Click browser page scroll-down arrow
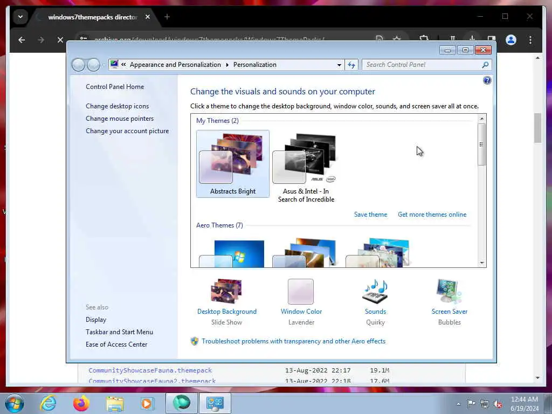 click(x=537, y=378)
